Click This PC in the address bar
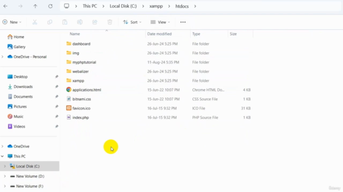Screen dimensions: 343x192 coord(90,6)
